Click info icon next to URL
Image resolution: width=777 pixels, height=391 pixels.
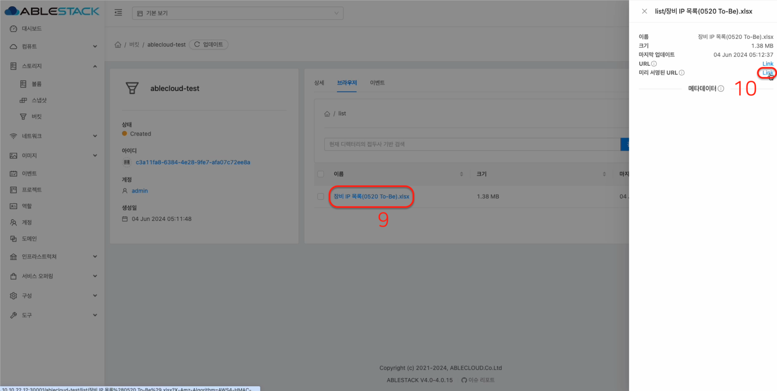[654, 64]
